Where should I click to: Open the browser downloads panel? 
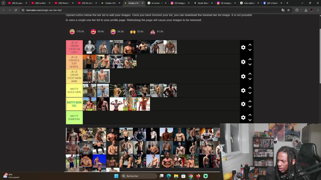tap(306, 10)
